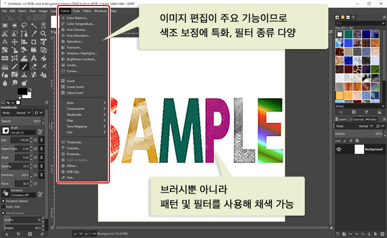Select the Fuzzy Select magic wand tool

click(34, 25)
